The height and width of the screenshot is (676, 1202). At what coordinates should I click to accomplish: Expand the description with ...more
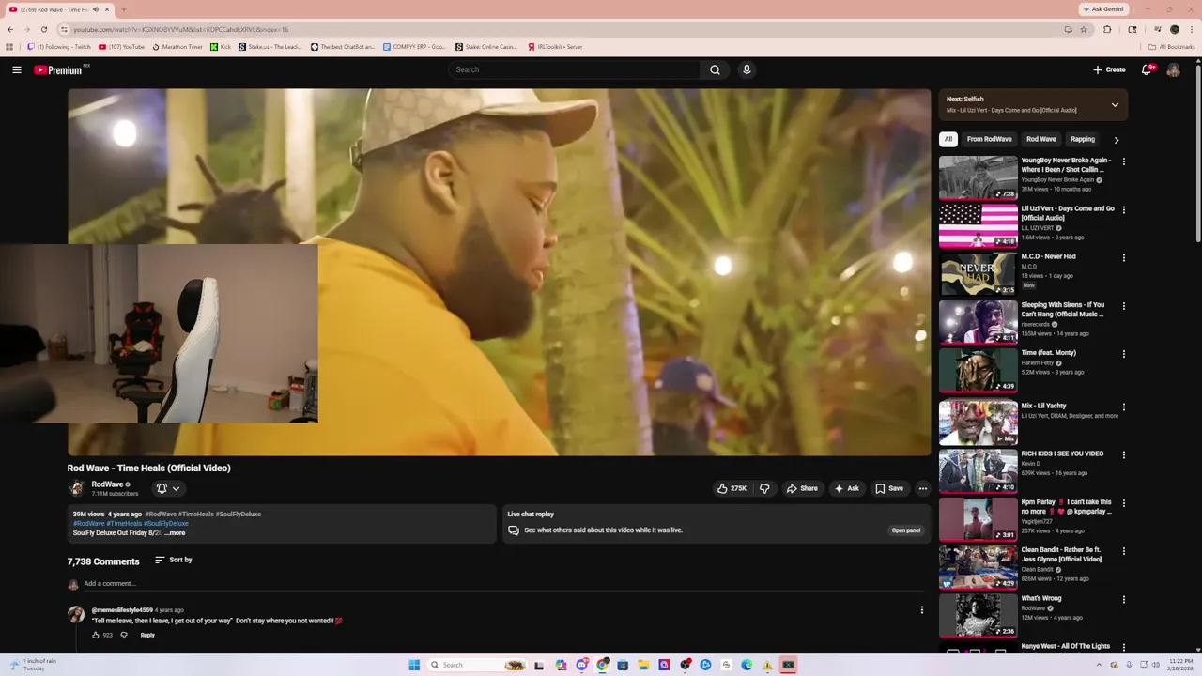175,532
